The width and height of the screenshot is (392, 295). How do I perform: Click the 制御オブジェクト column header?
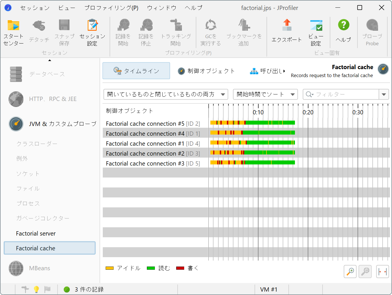[130, 111]
